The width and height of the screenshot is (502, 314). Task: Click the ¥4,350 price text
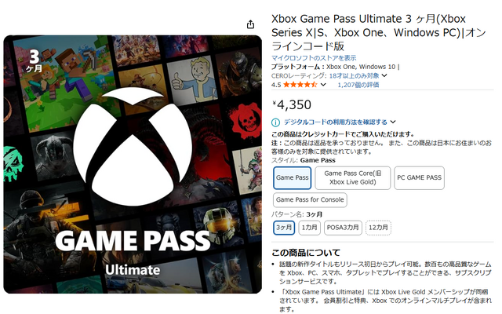(x=292, y=104)
